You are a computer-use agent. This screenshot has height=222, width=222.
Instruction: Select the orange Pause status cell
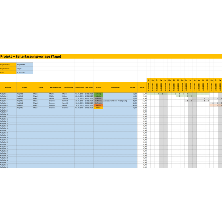pos(98,105)
